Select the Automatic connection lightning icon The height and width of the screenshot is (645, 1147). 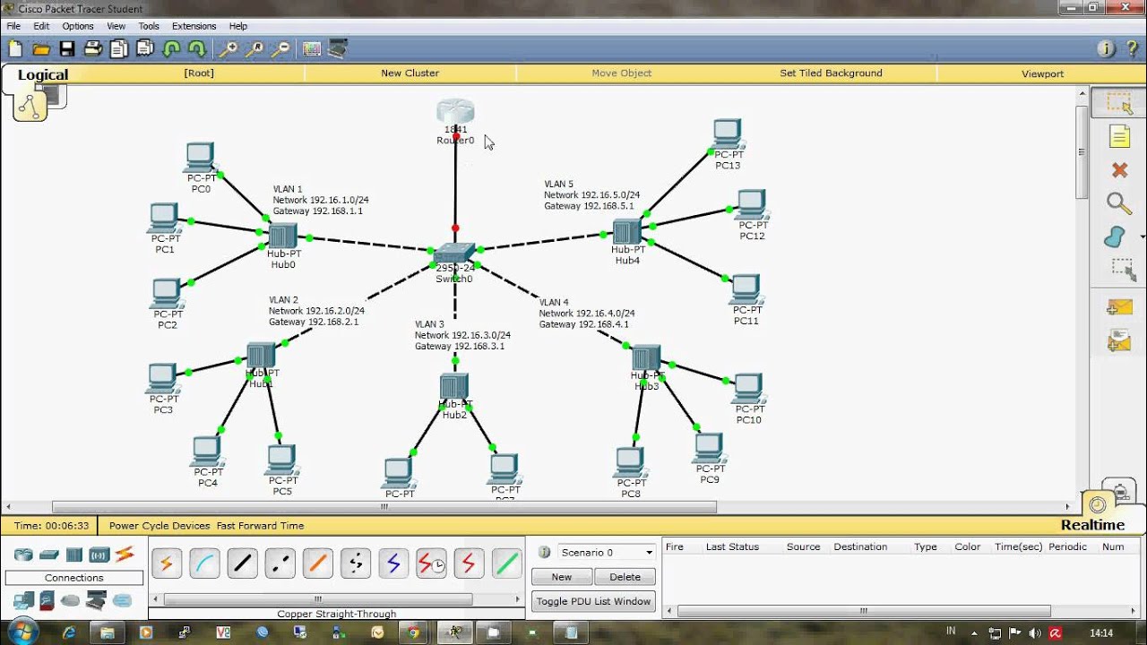pyautogui.click(x=166, y=563)
